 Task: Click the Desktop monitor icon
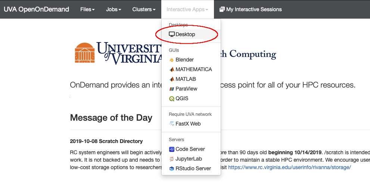click(172, 34)
